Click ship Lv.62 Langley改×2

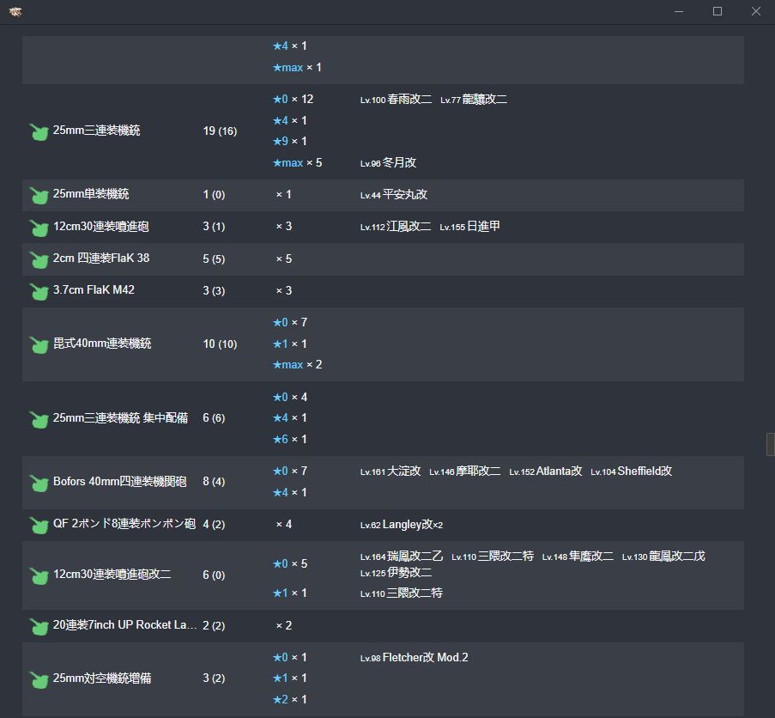tap(402, 524)
